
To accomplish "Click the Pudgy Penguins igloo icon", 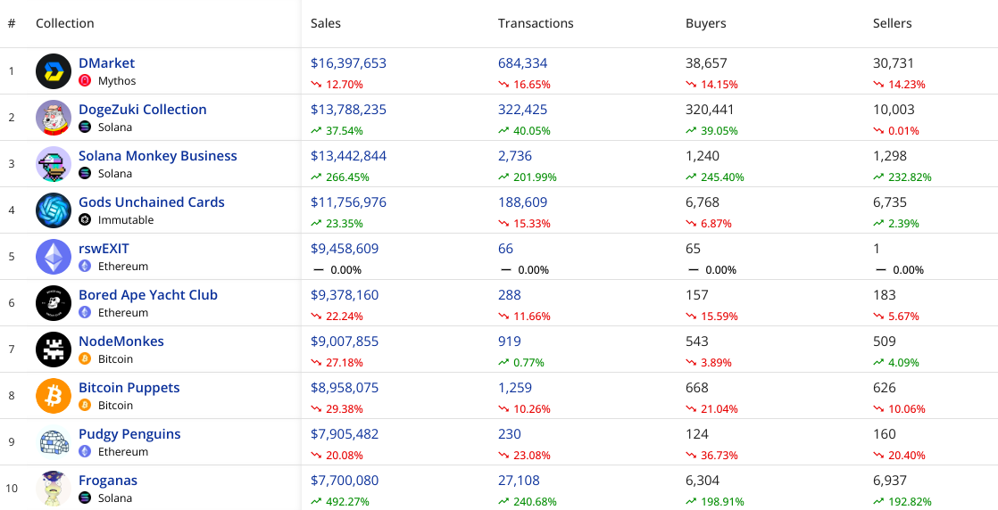I will pyautogui.click(x=54, y=442).
